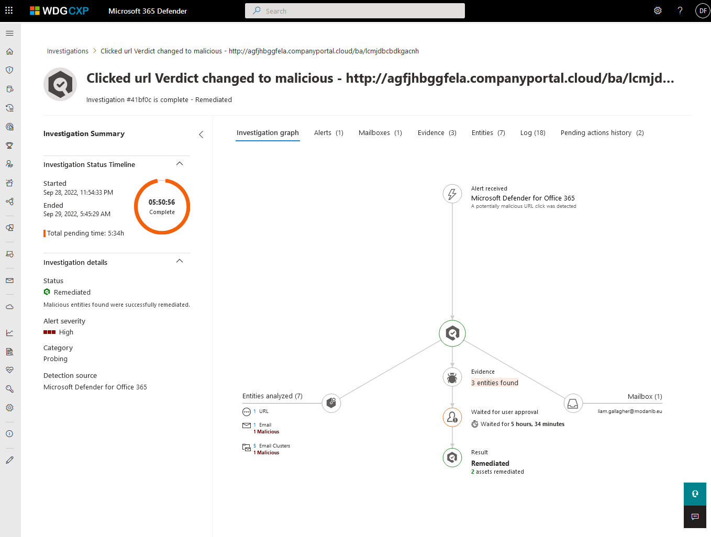Screen dimensions: 711x537
Task: Go to the Investigations breadcrumb link
Action: coord(68,51)
